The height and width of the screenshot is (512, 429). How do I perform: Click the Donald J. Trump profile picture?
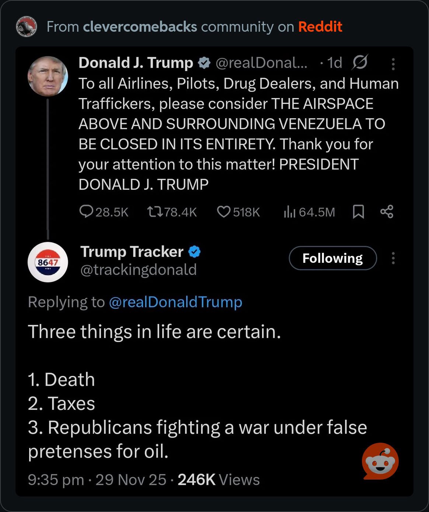click(48, 76)
